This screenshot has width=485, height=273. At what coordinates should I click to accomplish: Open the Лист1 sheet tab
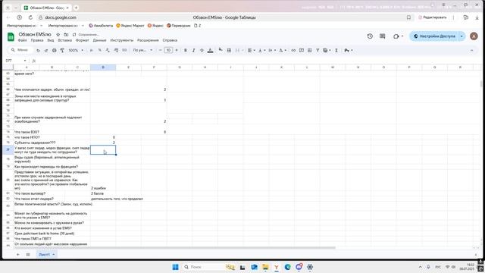tap(46, 255)
